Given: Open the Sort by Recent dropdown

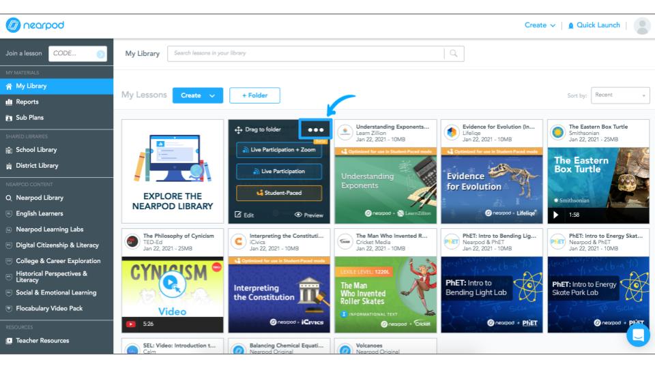Looking at the screenshot, I should tap(620, 95).
